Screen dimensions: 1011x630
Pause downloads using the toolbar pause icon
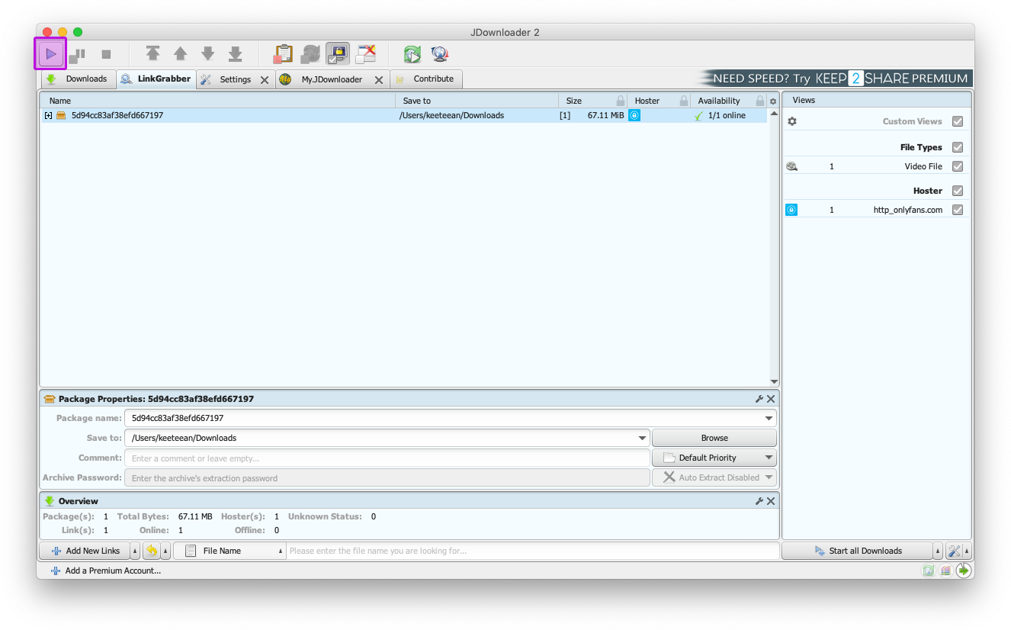(77, 54)
